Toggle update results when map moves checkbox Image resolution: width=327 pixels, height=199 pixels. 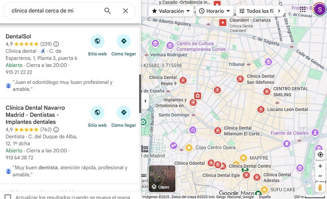[8, 197]
